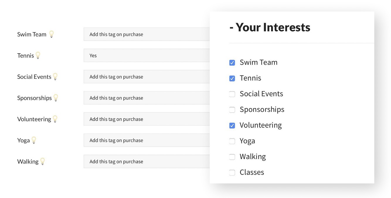
Task: Open the Social Events lightbulb tip
Action: click(x=55, y=77)
